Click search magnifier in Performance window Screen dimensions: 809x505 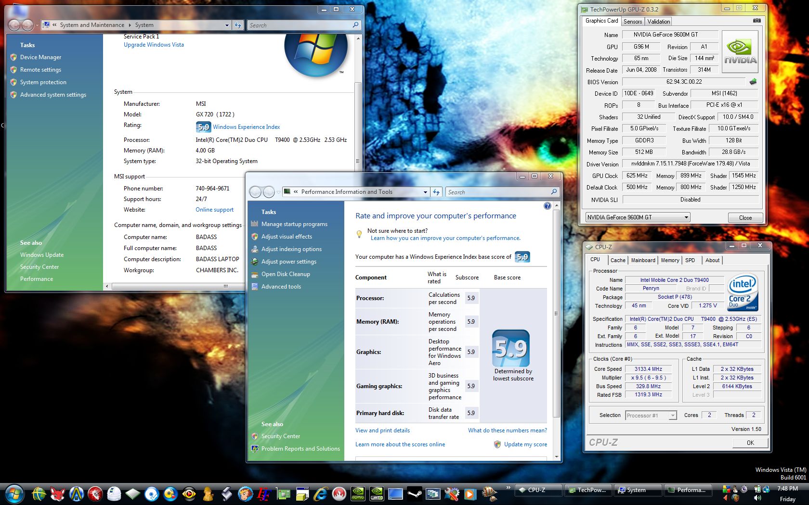(554, 192)
